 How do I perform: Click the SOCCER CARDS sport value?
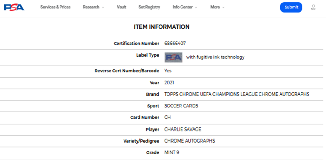(181, 106)
